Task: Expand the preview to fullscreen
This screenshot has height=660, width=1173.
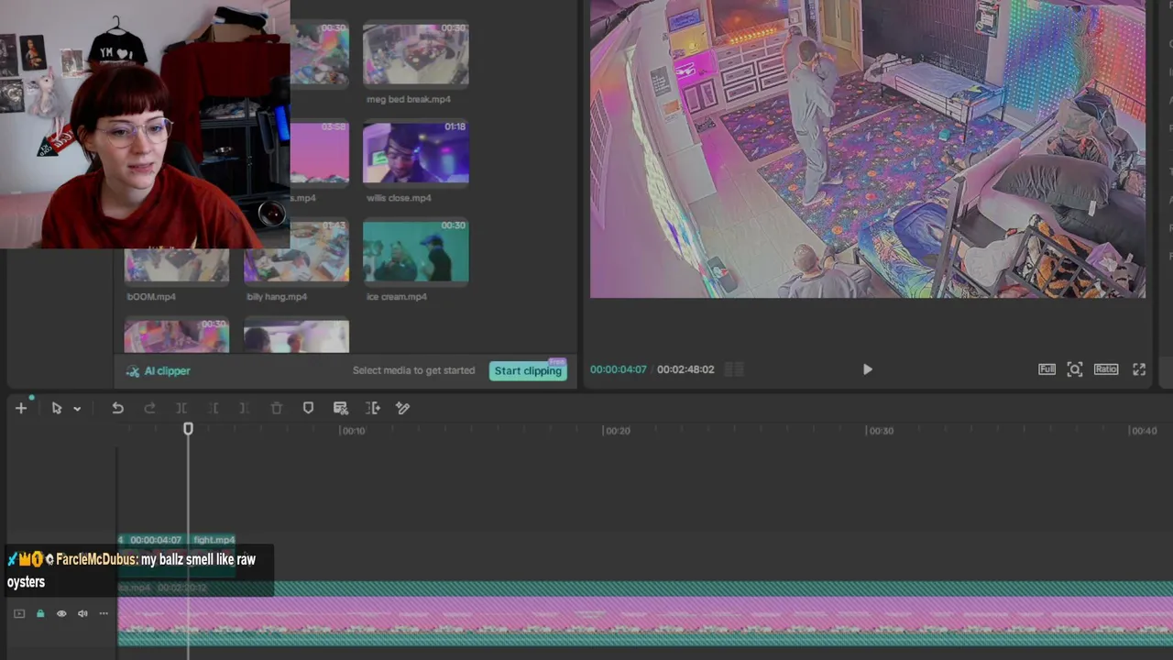Action: coord(1139,369)
